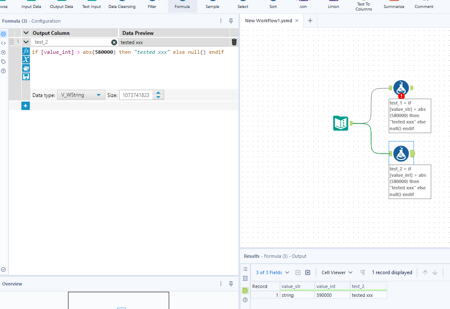The height and width of the screenshot is (309, 450).
Task: Open the Annotation tag icon in sidebar
Action: pyautogui.click(x=3, y=62)
